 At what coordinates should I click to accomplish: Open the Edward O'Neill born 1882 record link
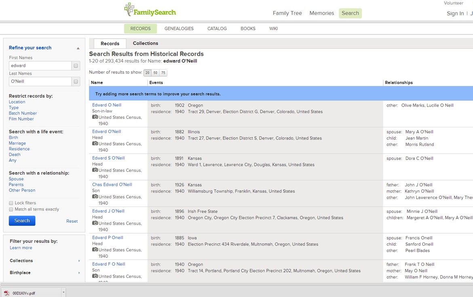tap(106, 131)
